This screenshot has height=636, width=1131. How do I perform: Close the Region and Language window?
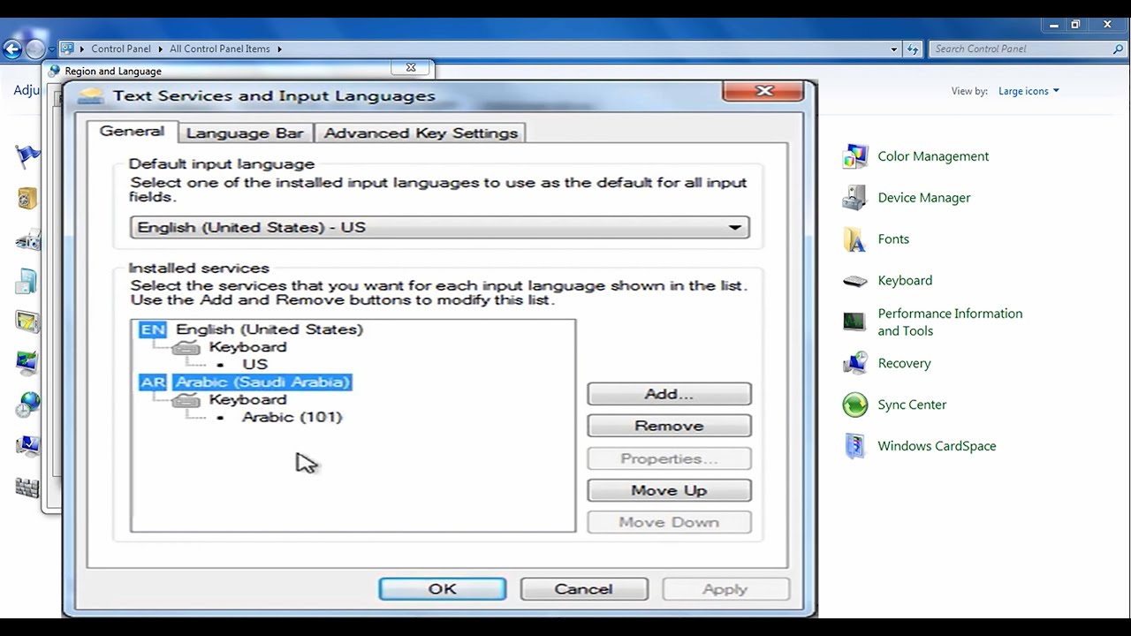[x=411, y=68]
